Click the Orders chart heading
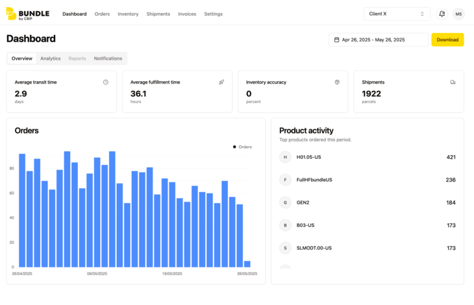Viewport: 474px width, 305px height. point(27,130)
